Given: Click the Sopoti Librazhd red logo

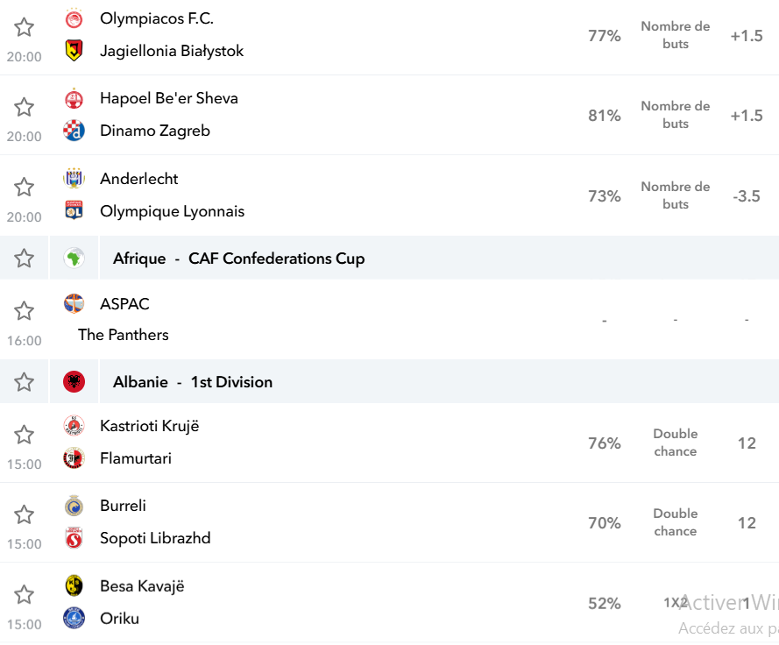Looking at the screenshot, I should (74, 538).
